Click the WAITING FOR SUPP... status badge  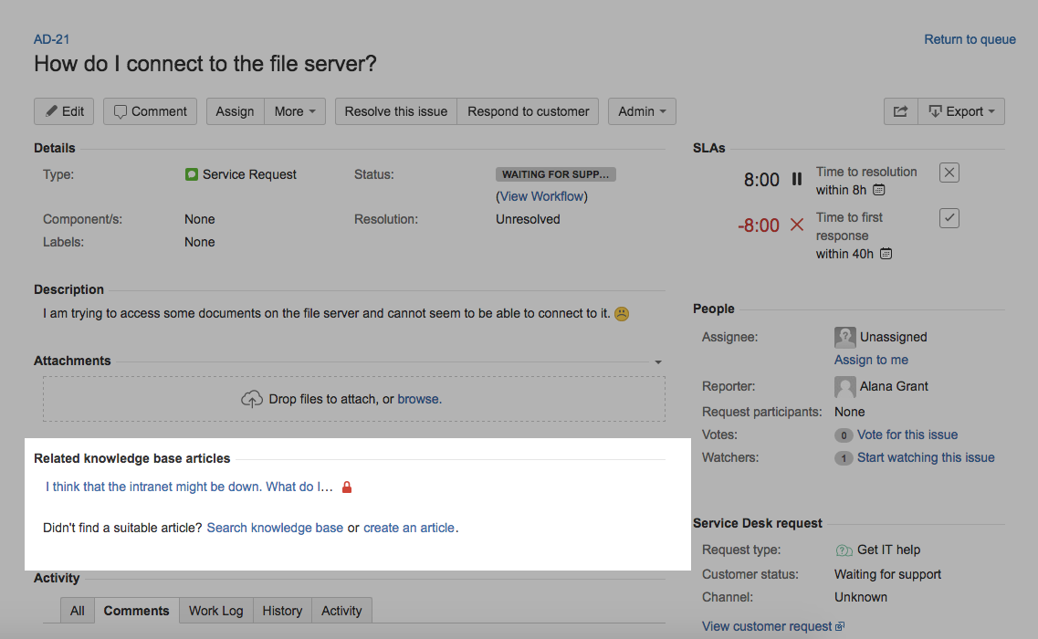pyautogui.click(x=555, y=174)
